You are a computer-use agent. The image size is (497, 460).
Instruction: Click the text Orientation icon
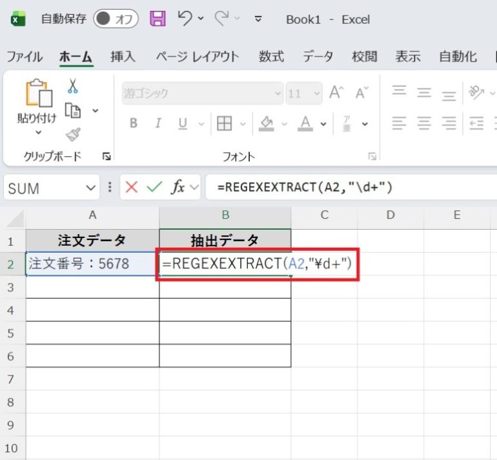pyautogui.click(x=476, y=92)
